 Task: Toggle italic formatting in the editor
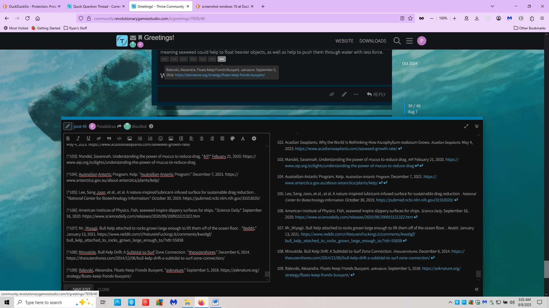(x=78, y=139)
